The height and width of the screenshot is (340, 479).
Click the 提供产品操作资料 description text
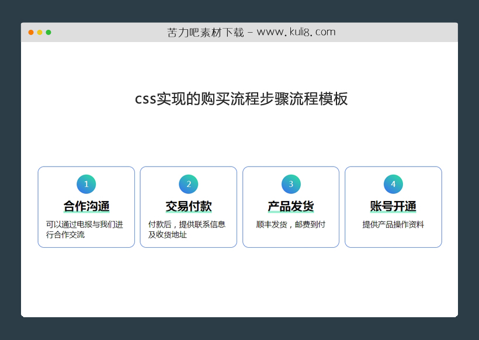click(393, 223)
